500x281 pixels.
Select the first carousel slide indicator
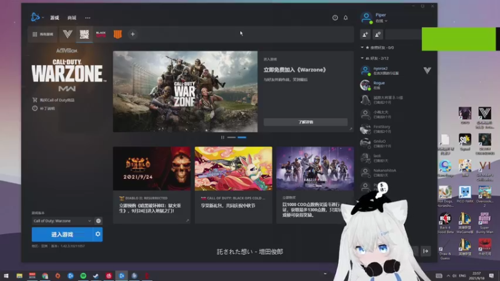coord(231,137)
